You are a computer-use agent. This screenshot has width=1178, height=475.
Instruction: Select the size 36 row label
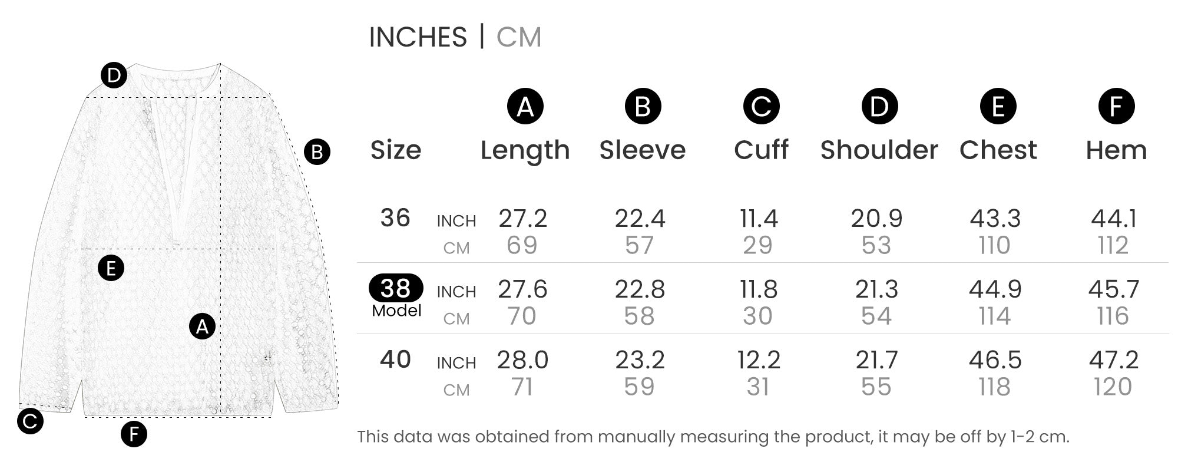(395, 218)
